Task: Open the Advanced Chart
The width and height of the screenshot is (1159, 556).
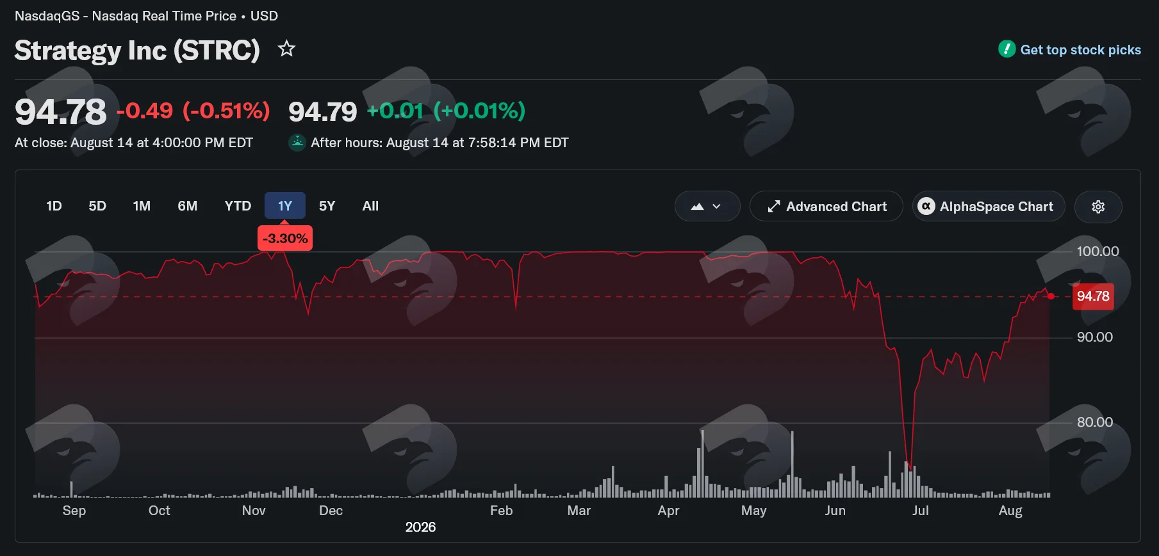Action: click(826, 207)
